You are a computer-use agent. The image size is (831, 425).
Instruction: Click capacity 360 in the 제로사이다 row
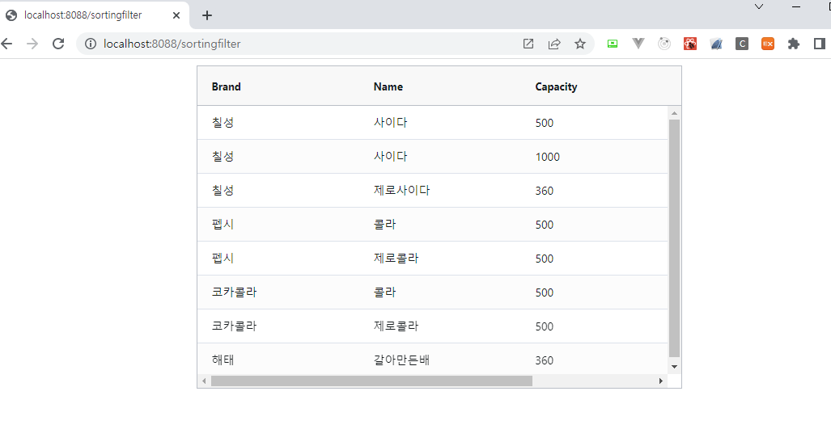545,191
